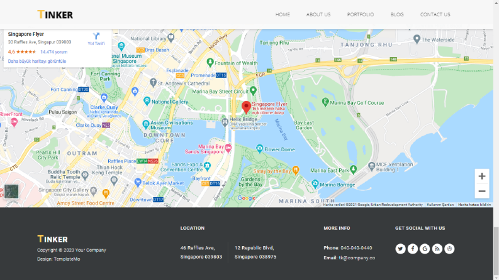The width and height of the screenshot is (499, 280).
Task: Open BLOG navigation item
Action: coord(397,14)
